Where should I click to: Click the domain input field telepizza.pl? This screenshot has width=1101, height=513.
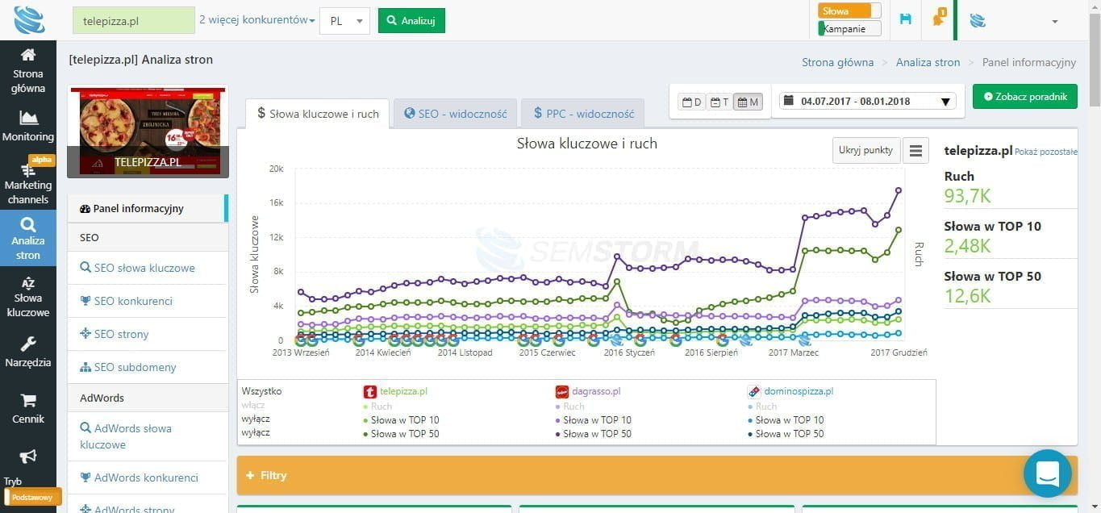134,21
